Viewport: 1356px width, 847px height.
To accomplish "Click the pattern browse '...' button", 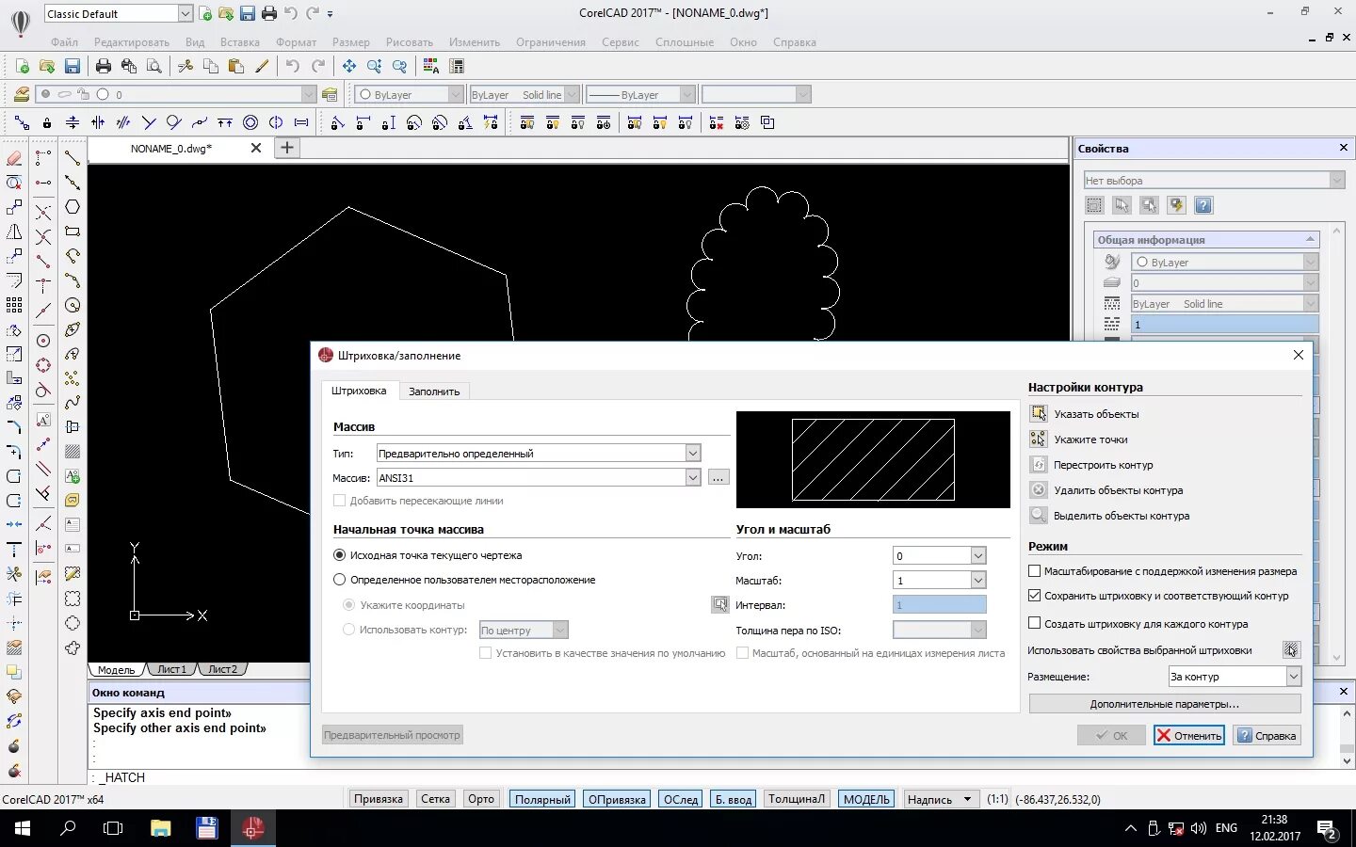I will point(718,478).
